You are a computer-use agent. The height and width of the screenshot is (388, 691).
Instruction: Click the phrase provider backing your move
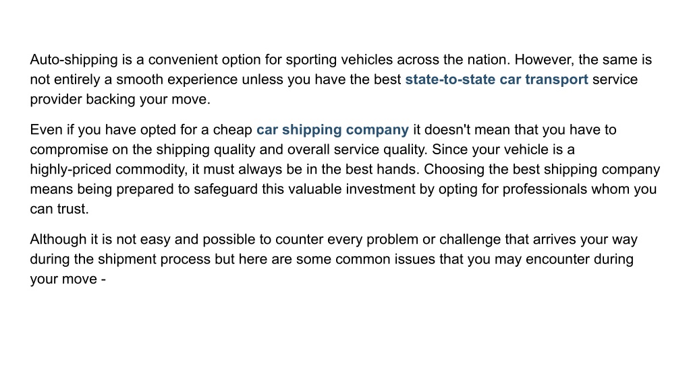pyautogui.click(x=120, y=100)
